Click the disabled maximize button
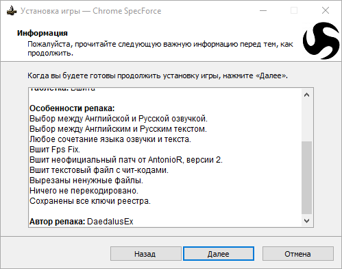342x269 pixels. click(x=294, y=10)
